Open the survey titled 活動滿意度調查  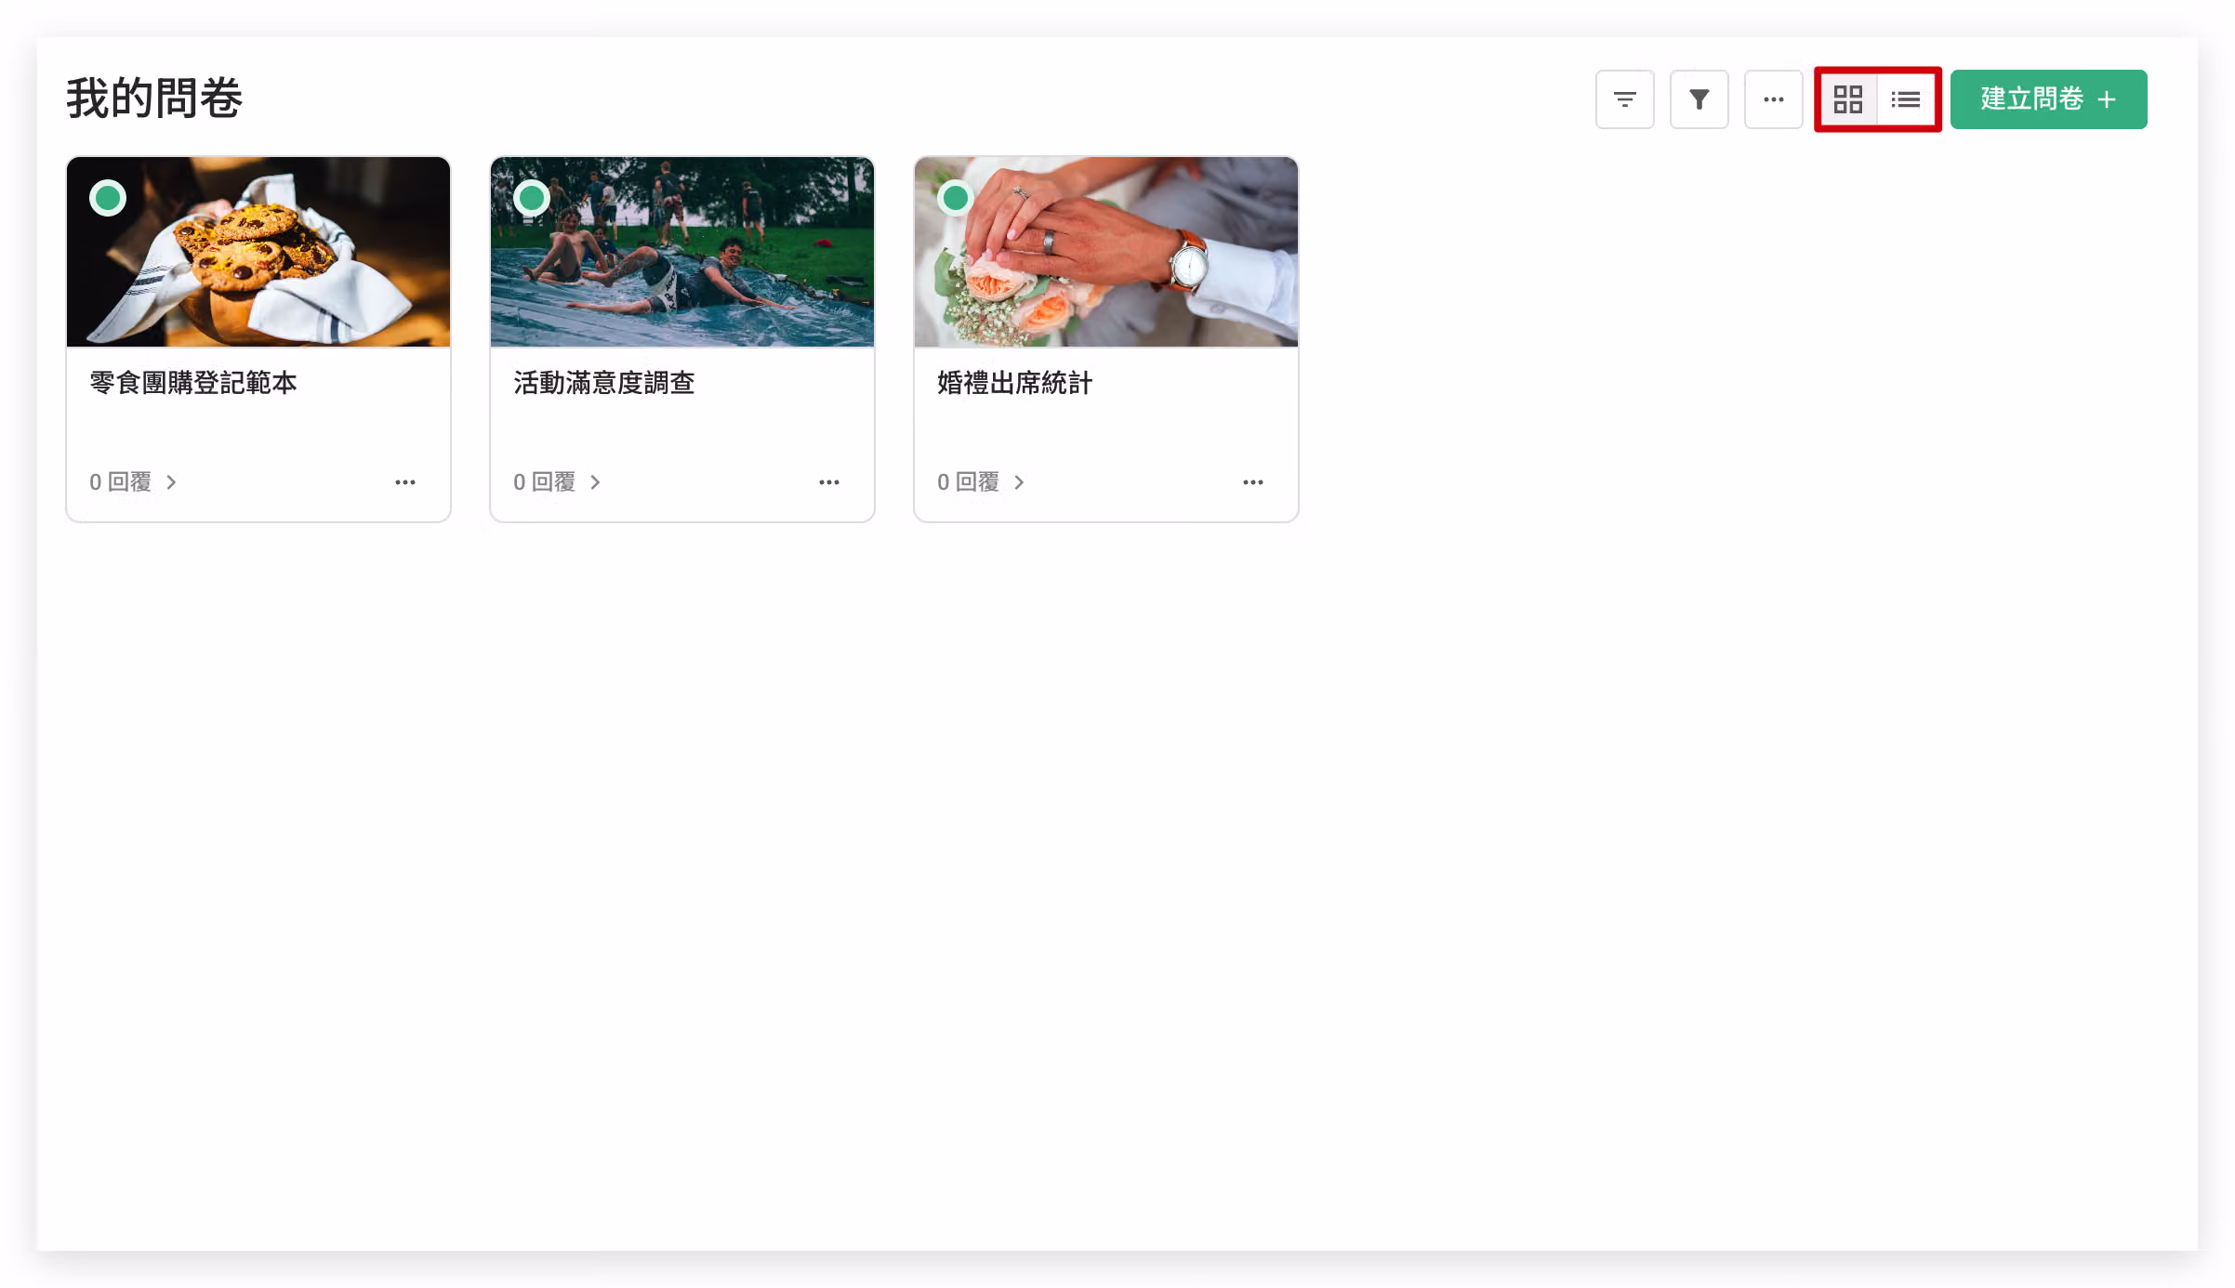[604, 383]
